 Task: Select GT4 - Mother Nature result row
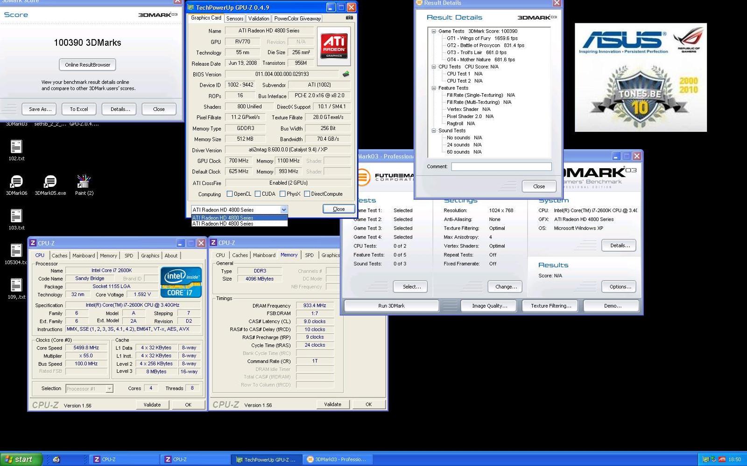pyautogui.click(x=480, y=60)
